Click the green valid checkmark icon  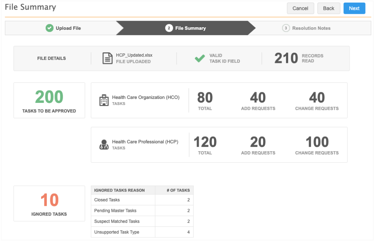point(200,58)
